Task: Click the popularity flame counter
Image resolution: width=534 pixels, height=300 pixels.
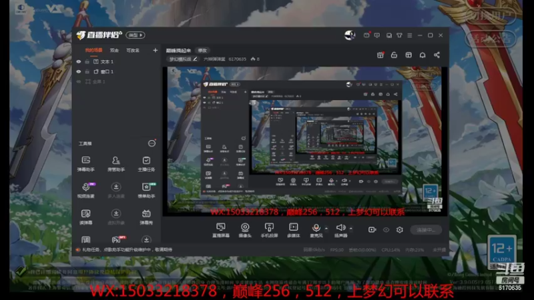Action: (255, 59)
